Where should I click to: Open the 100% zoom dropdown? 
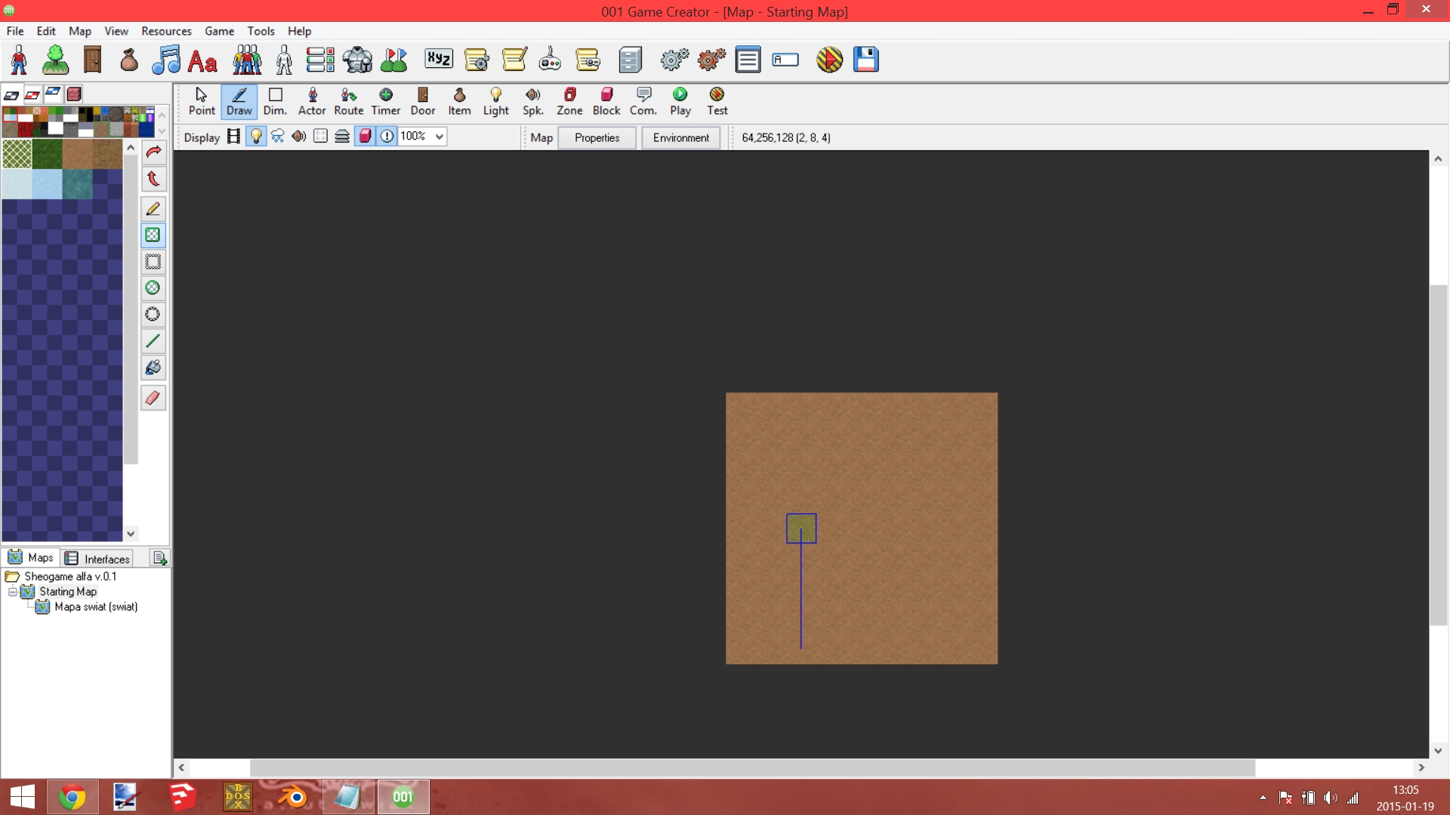439,137
